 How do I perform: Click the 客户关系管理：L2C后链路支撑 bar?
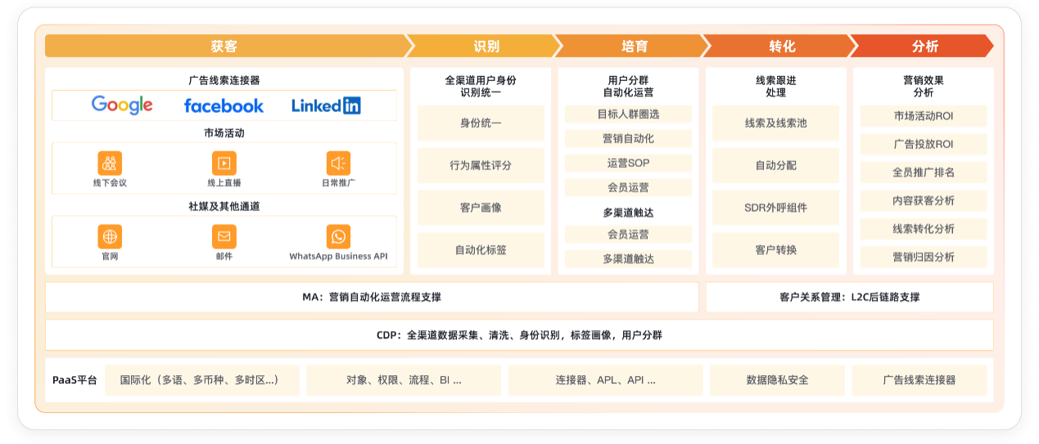point(849,297)
